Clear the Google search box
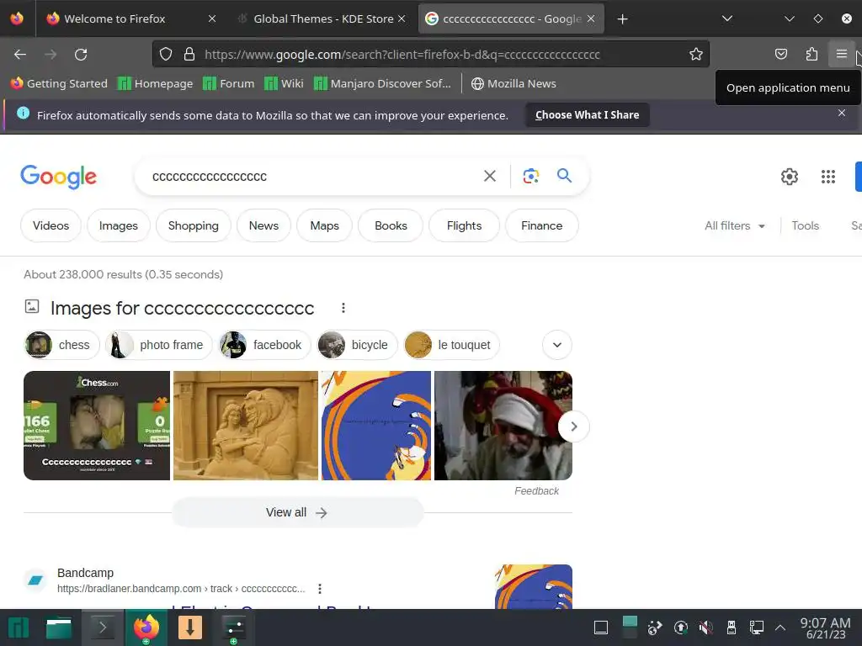Viewport: 862px width, 646px height. point(489,176)
